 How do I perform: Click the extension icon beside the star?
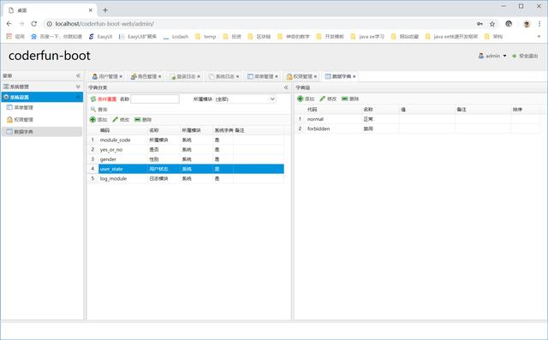(509, 24)
